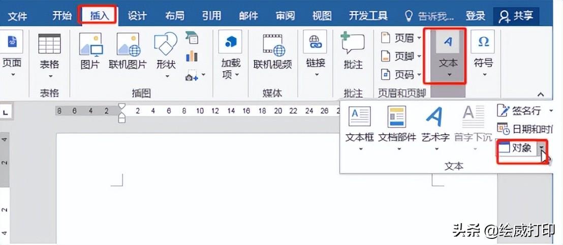
Task: Click the 登录 sign-in link
Action: pos(476,16)
